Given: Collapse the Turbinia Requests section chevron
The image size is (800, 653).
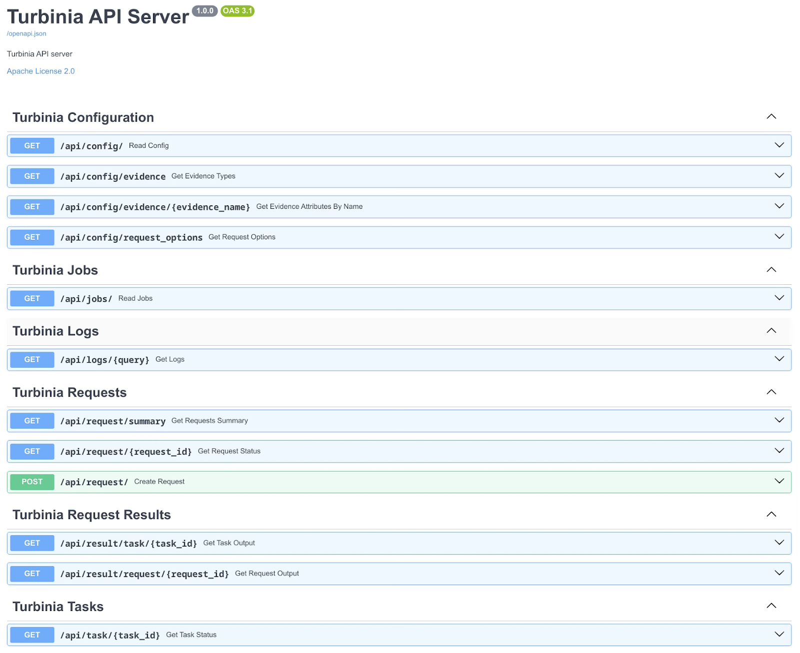Looking at the screenshot, I should (x=771, y=392).
